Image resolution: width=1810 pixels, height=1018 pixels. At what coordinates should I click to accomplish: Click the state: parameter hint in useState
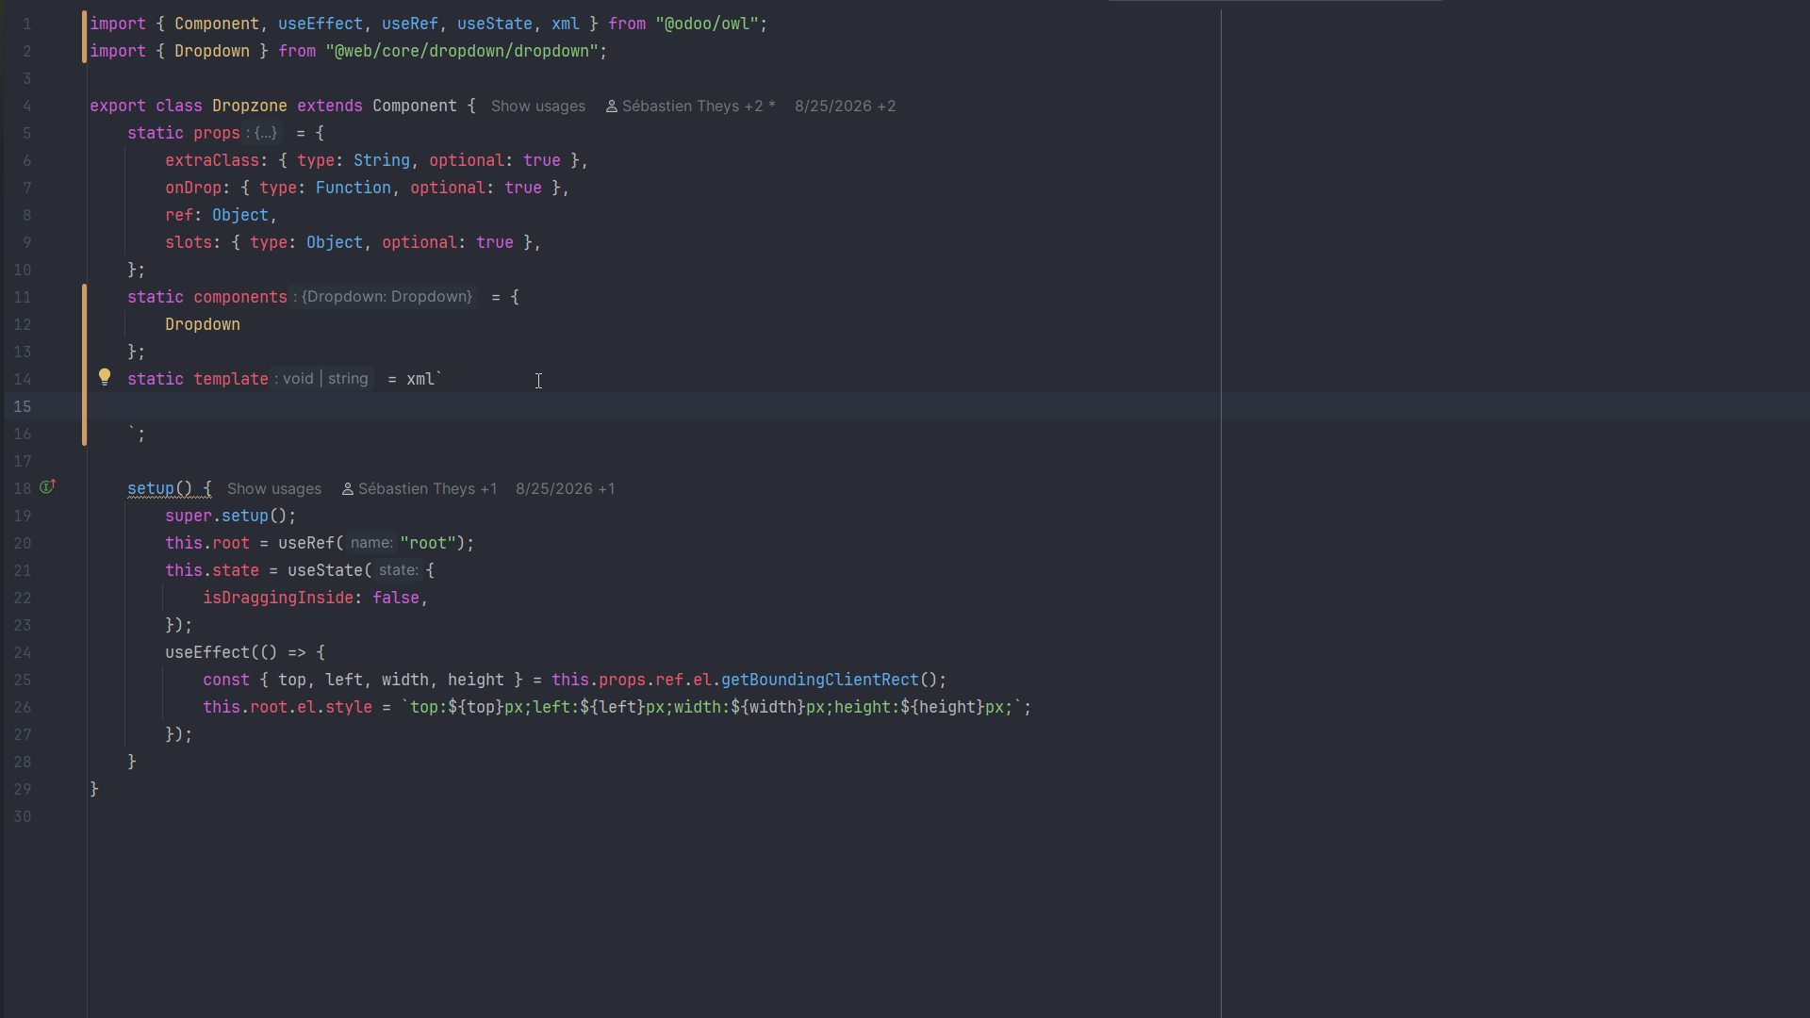pos(399,570)
